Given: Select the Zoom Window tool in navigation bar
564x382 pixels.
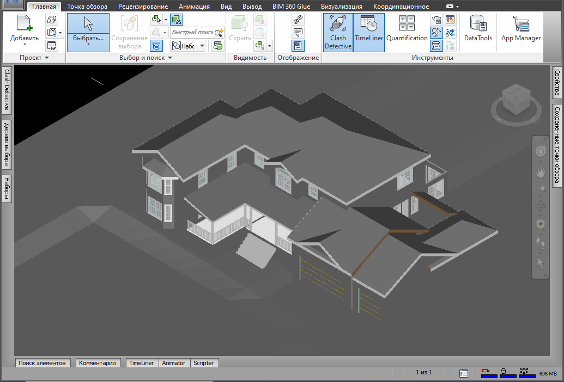Looking at the screenshot, I should (x=540, y=187).
